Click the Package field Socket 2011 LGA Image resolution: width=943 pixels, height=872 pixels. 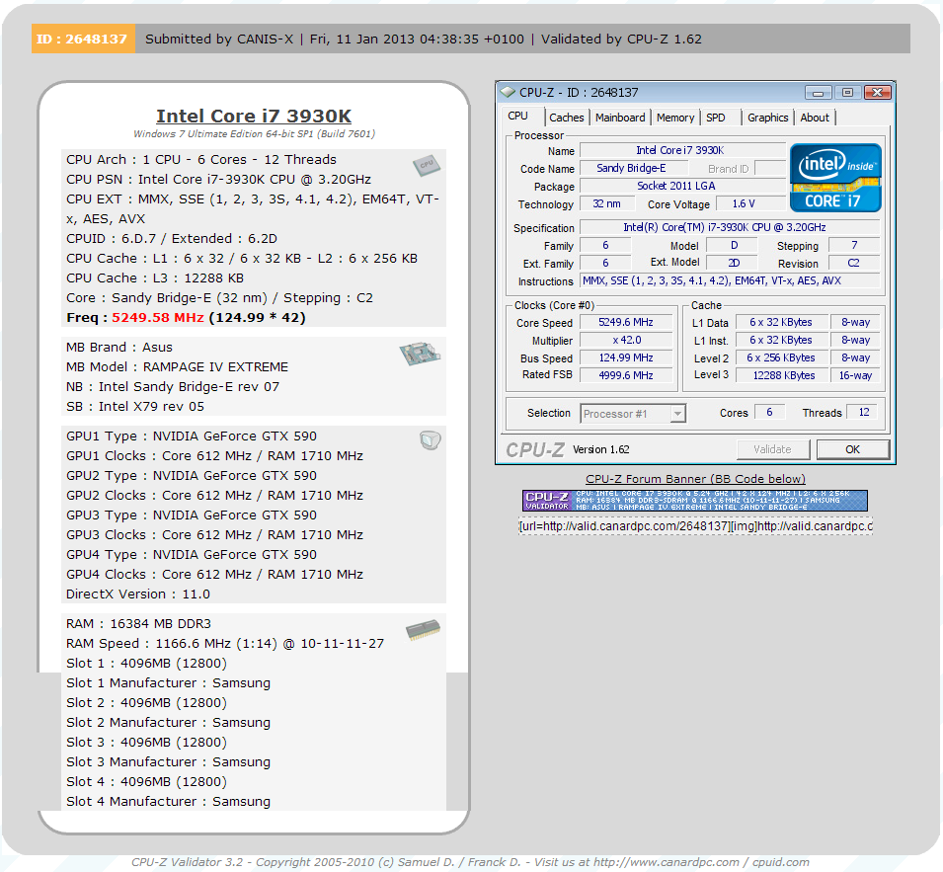click(682, 187)
